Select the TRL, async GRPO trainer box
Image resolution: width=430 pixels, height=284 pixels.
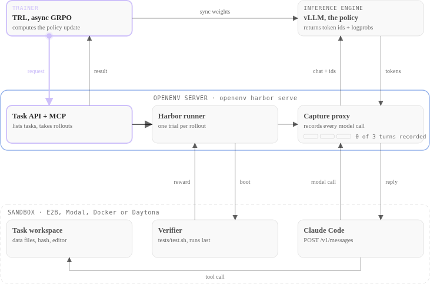point(69,18)
